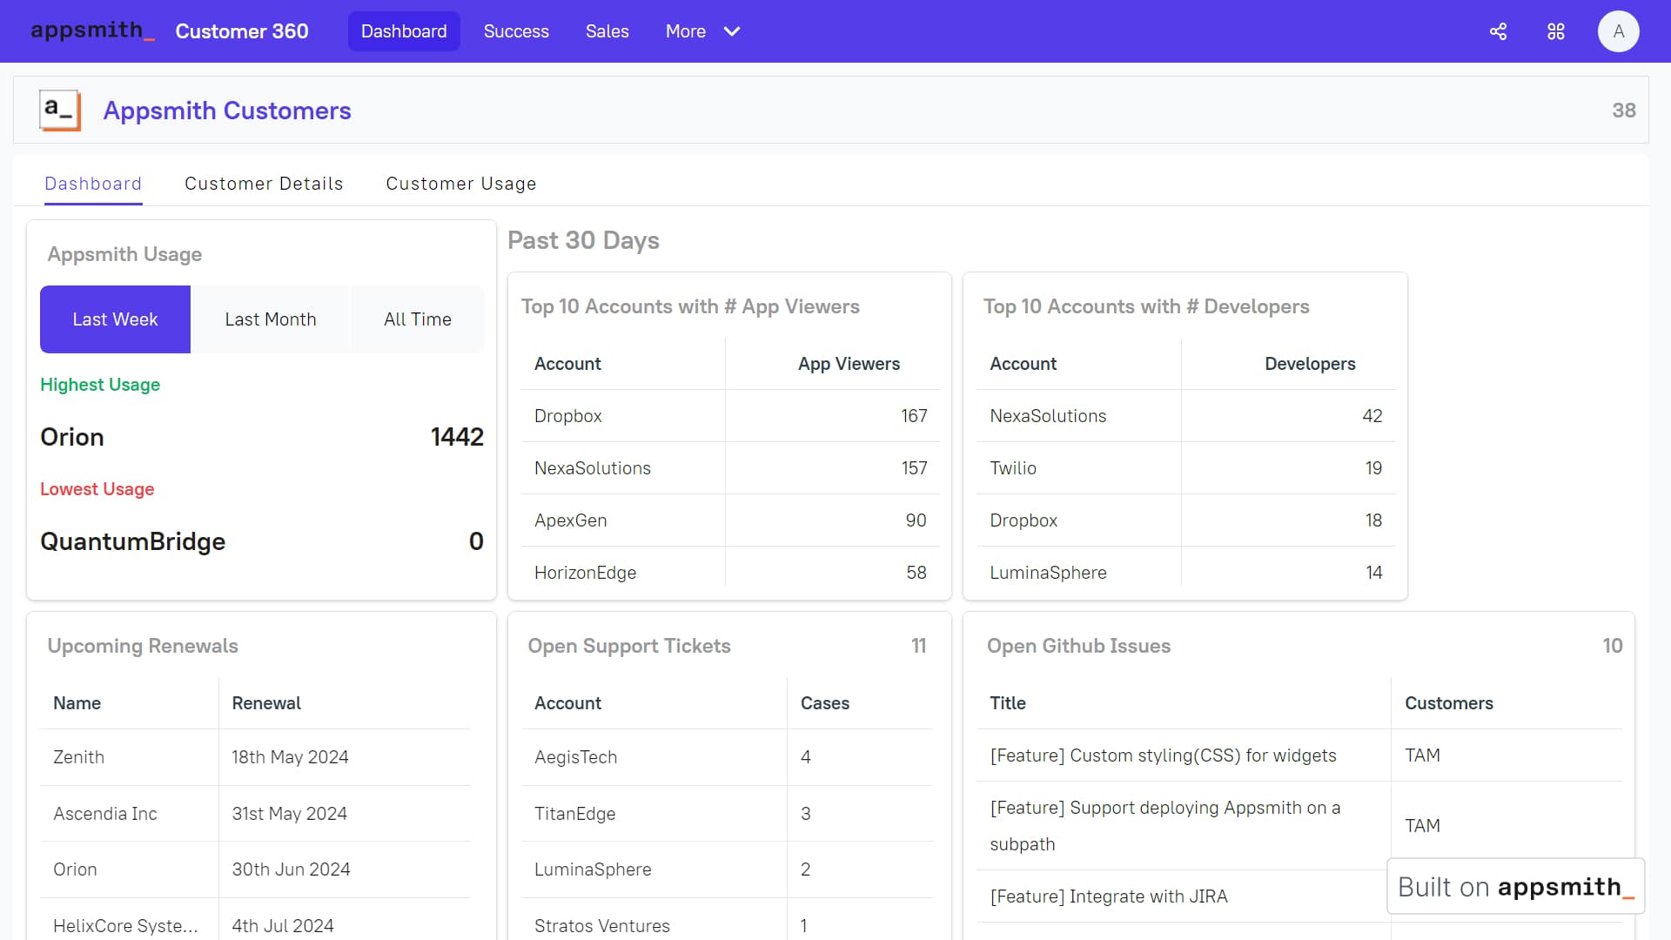Click the share icon in the header
This screenshot has height=940, width=1671.
1498,31
